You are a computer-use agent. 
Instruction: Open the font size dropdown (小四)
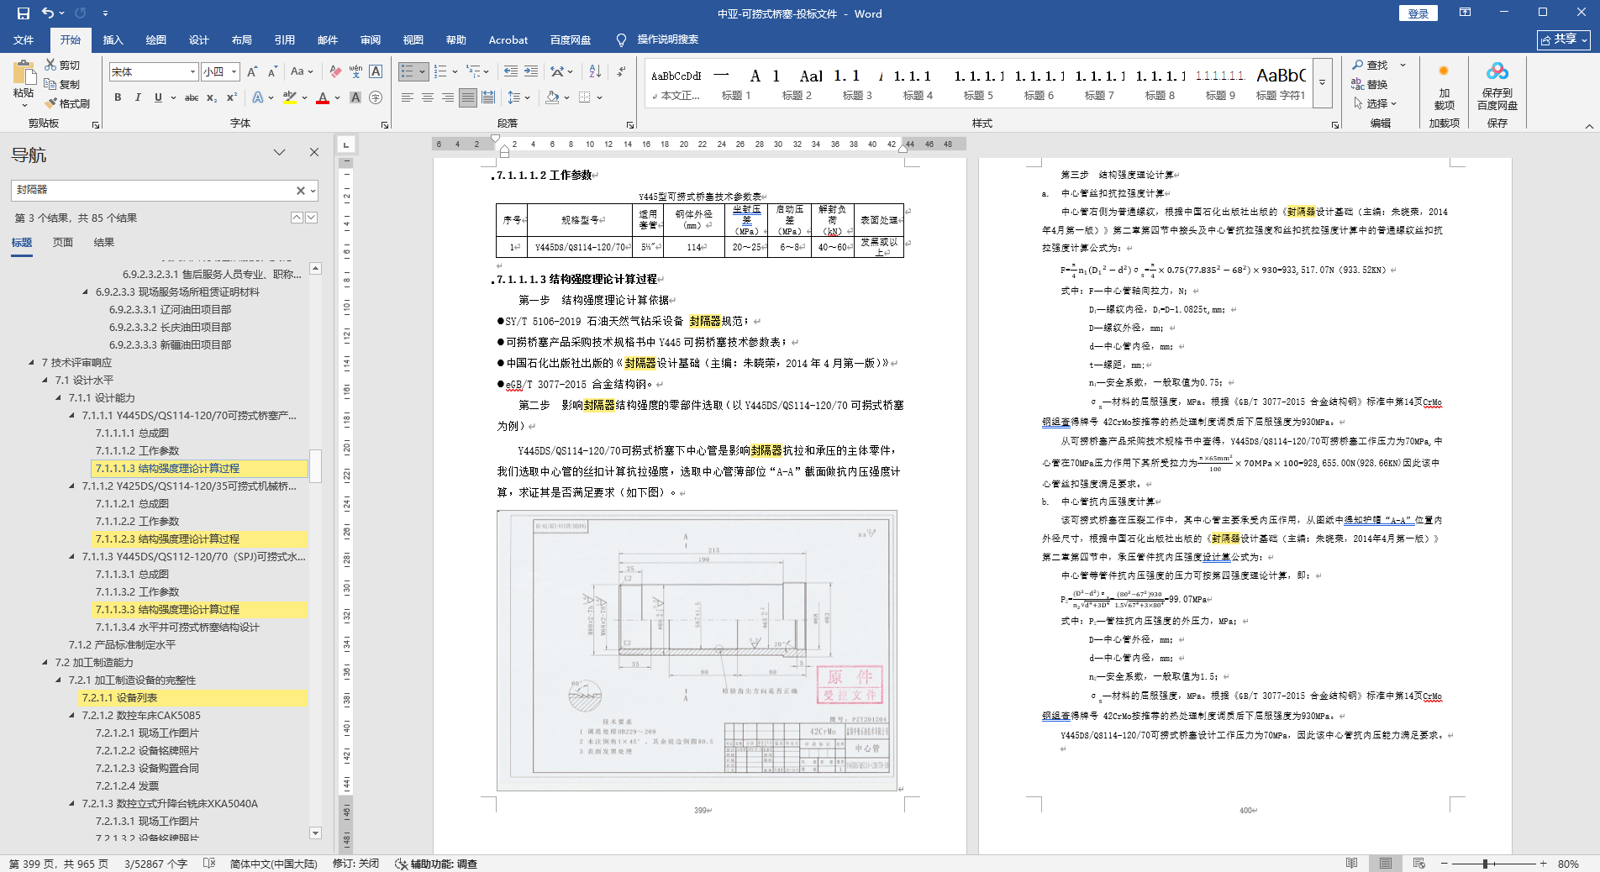[x=234, y=72]
